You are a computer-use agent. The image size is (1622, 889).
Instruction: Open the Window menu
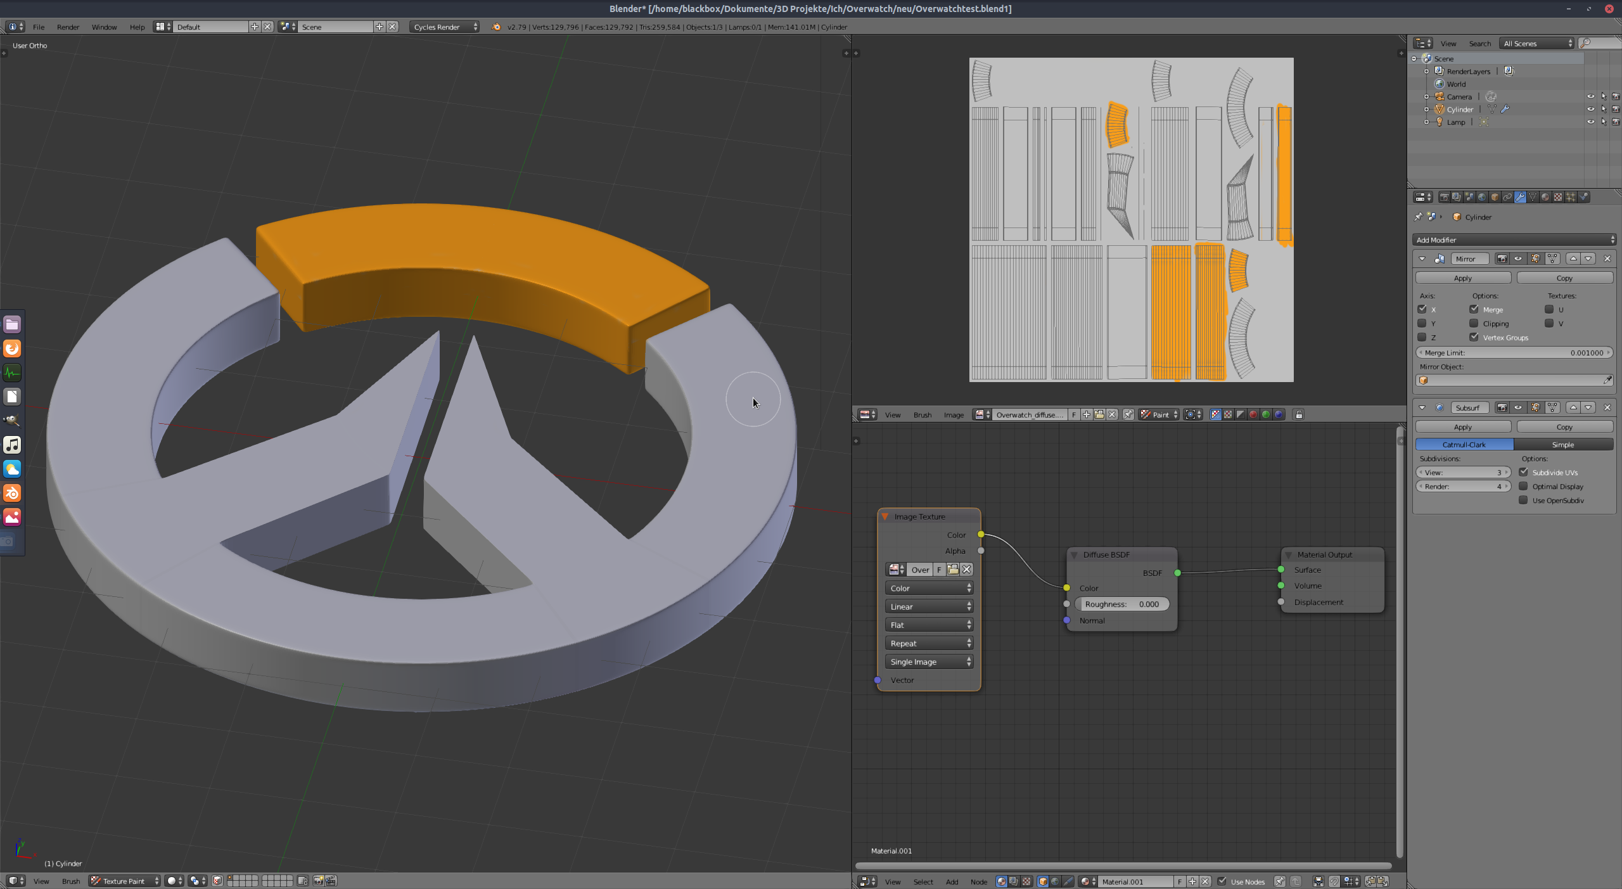pos(104,27)
